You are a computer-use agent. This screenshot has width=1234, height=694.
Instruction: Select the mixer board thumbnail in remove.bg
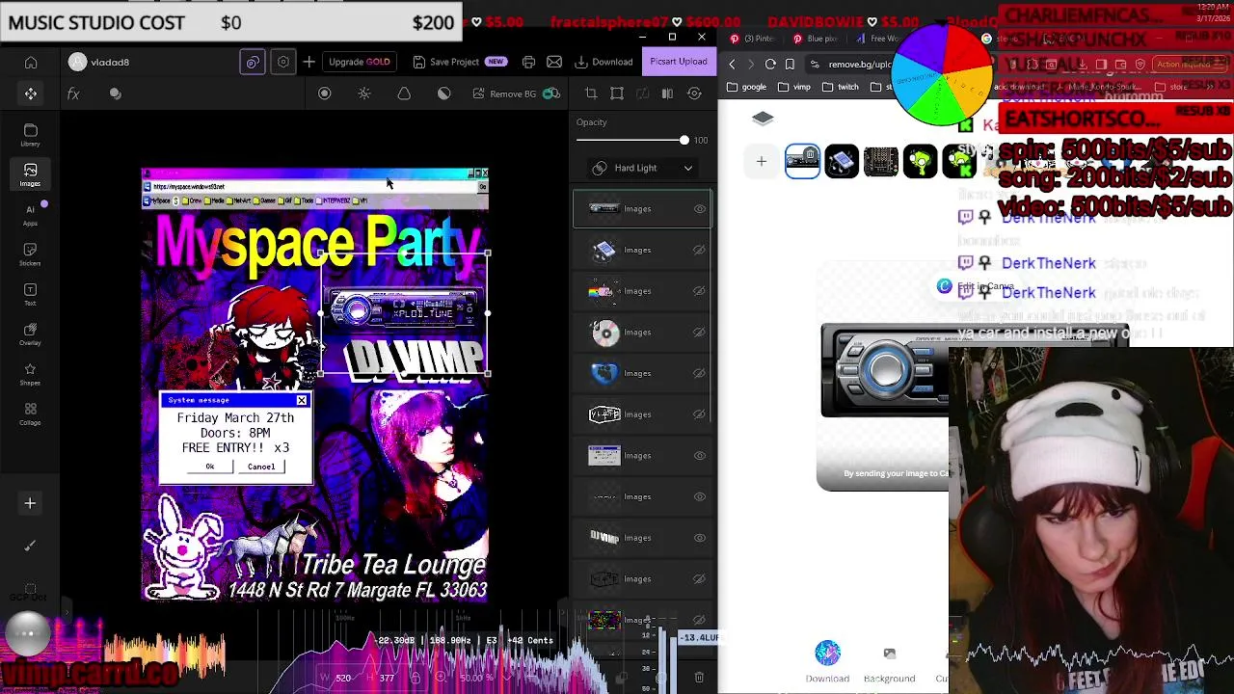pos(881,161)
